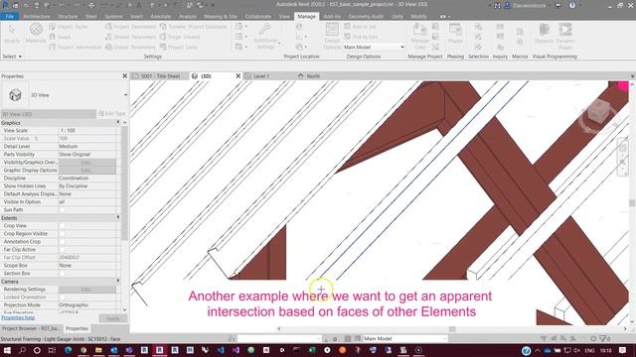Viewport: 636px width, 357px height.
Task: Close the Properties palette
Action: [x=124, y=76]
